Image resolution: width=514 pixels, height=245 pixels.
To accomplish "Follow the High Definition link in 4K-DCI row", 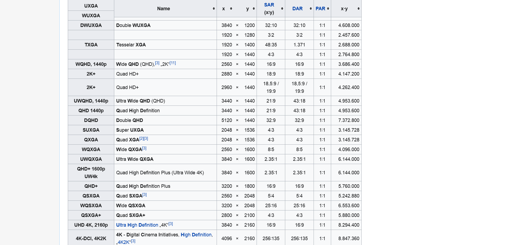I will click(x=196, y=235).
